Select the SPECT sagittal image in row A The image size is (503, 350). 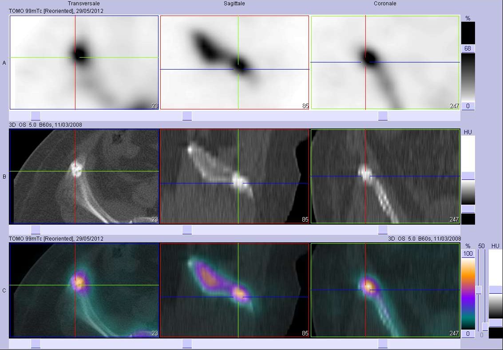(x=234, y=62)
